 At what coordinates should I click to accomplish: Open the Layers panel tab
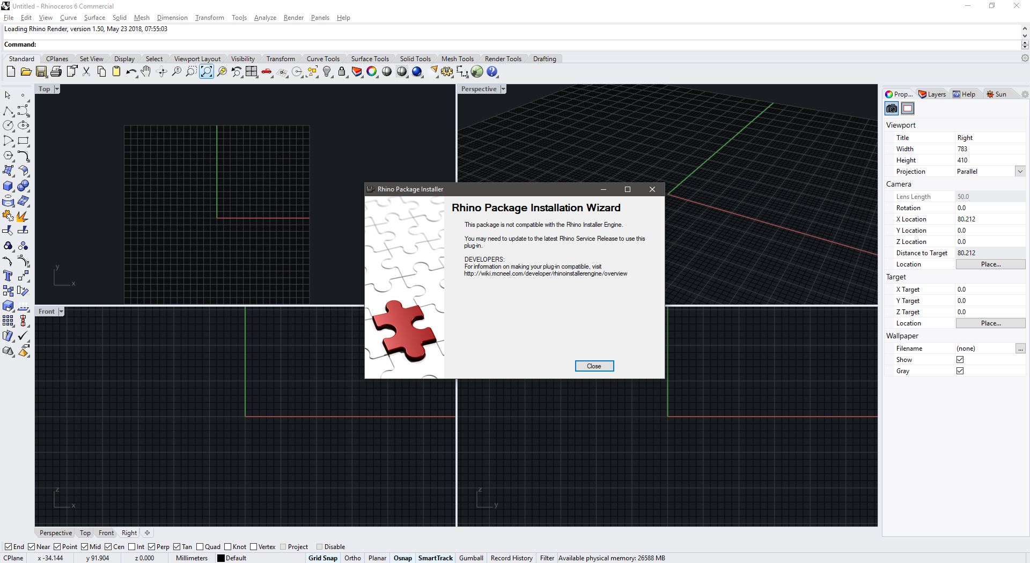pyautogui.click(x=932, y=94)
